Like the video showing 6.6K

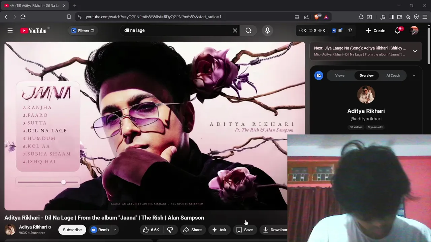151,230
